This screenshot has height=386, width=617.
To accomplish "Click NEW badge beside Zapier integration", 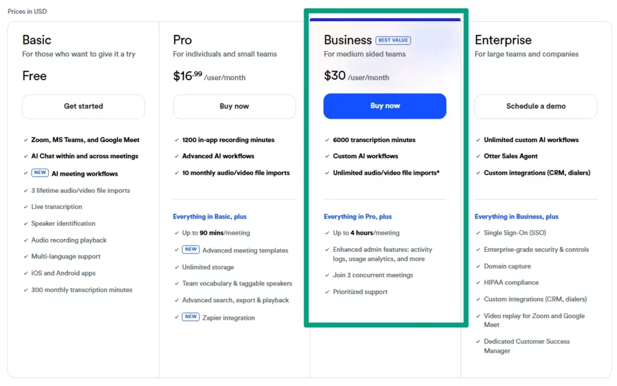I will [x=190, y=317].
